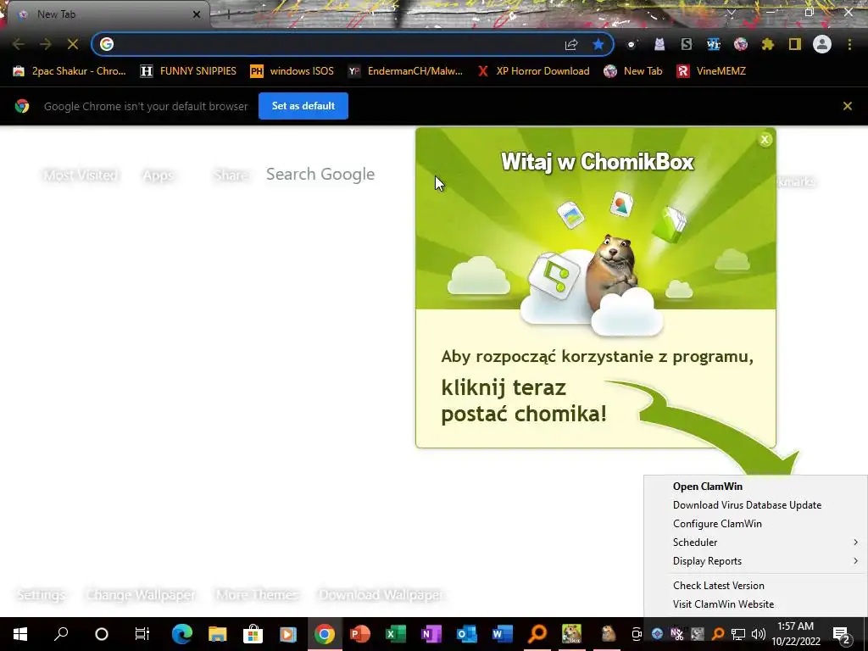
Task: Click the volume speaker tray icon
Action: point(759,634)
